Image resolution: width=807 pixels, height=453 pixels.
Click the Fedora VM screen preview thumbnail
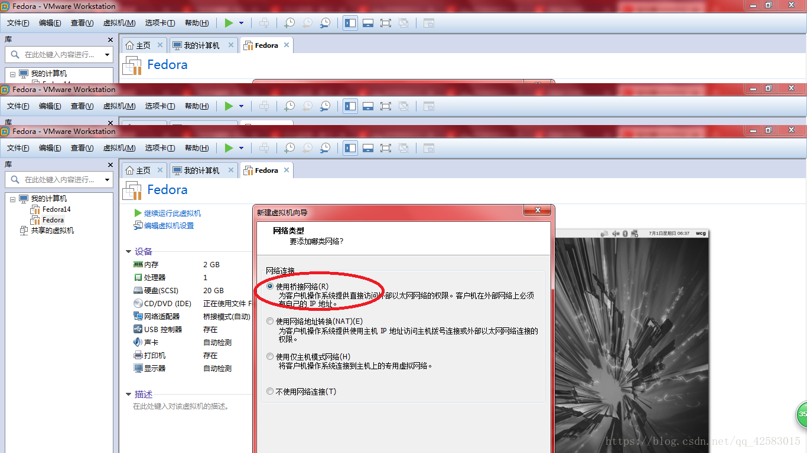632,341
